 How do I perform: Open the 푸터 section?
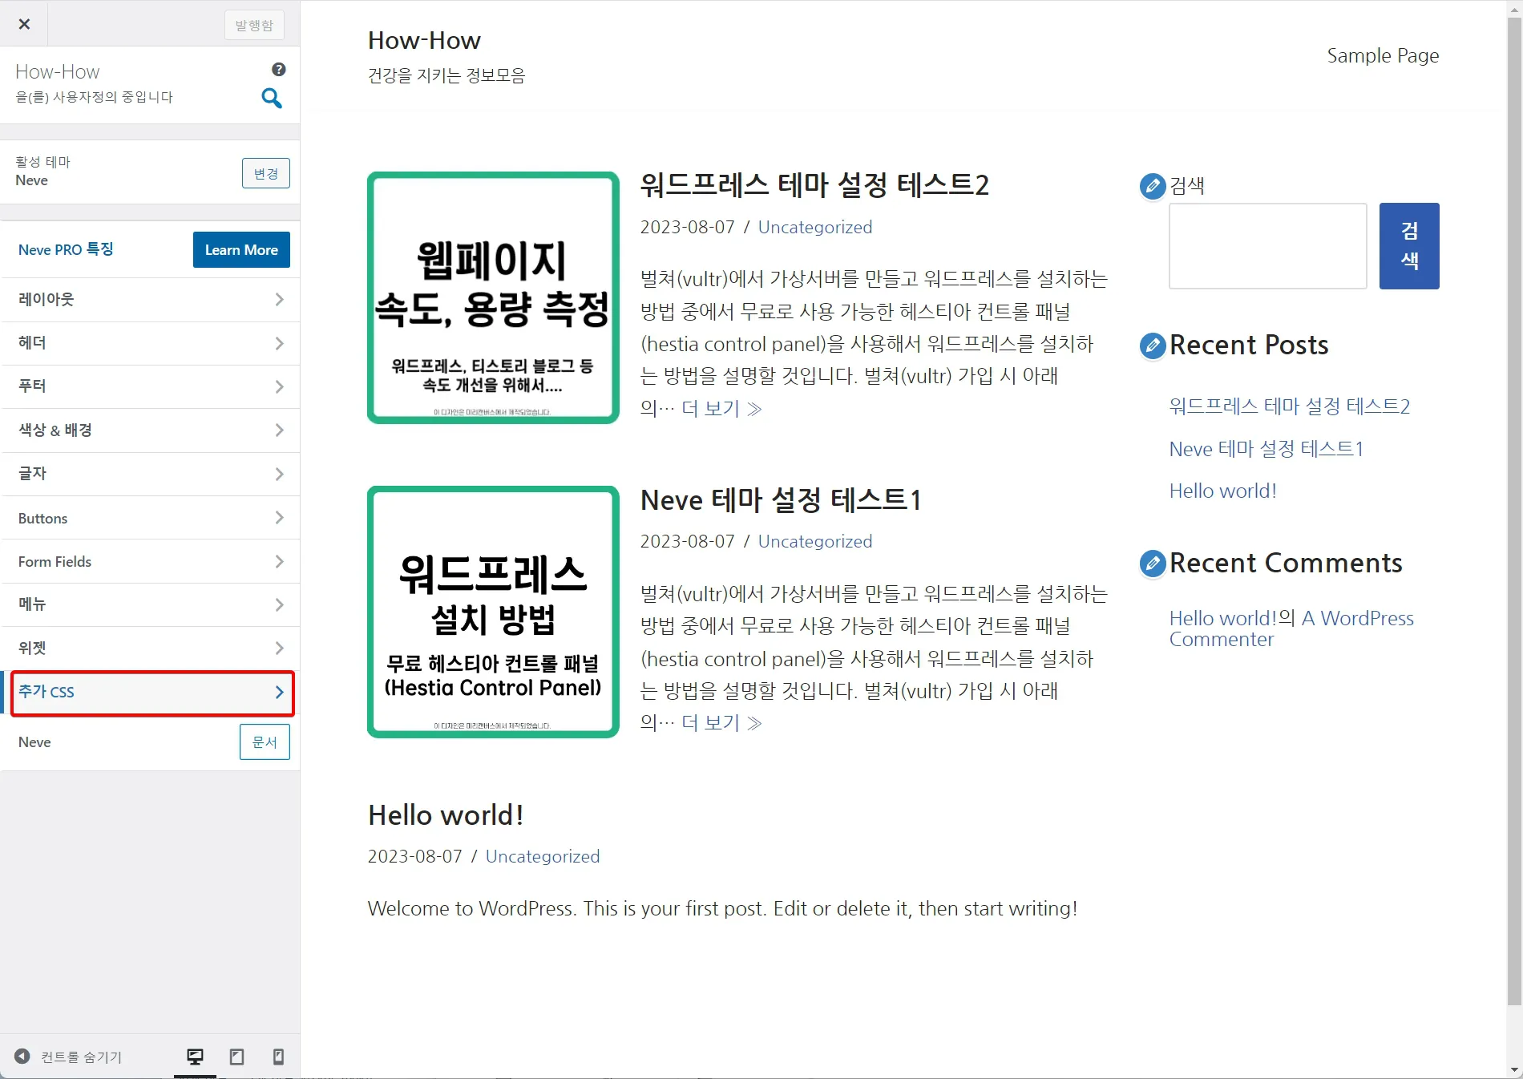click(150, 386)
